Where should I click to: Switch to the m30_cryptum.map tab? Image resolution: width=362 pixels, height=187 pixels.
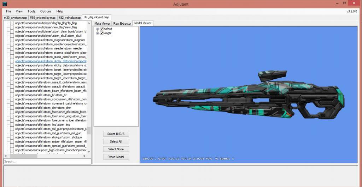pyautogui.click(x=16, y=18)
